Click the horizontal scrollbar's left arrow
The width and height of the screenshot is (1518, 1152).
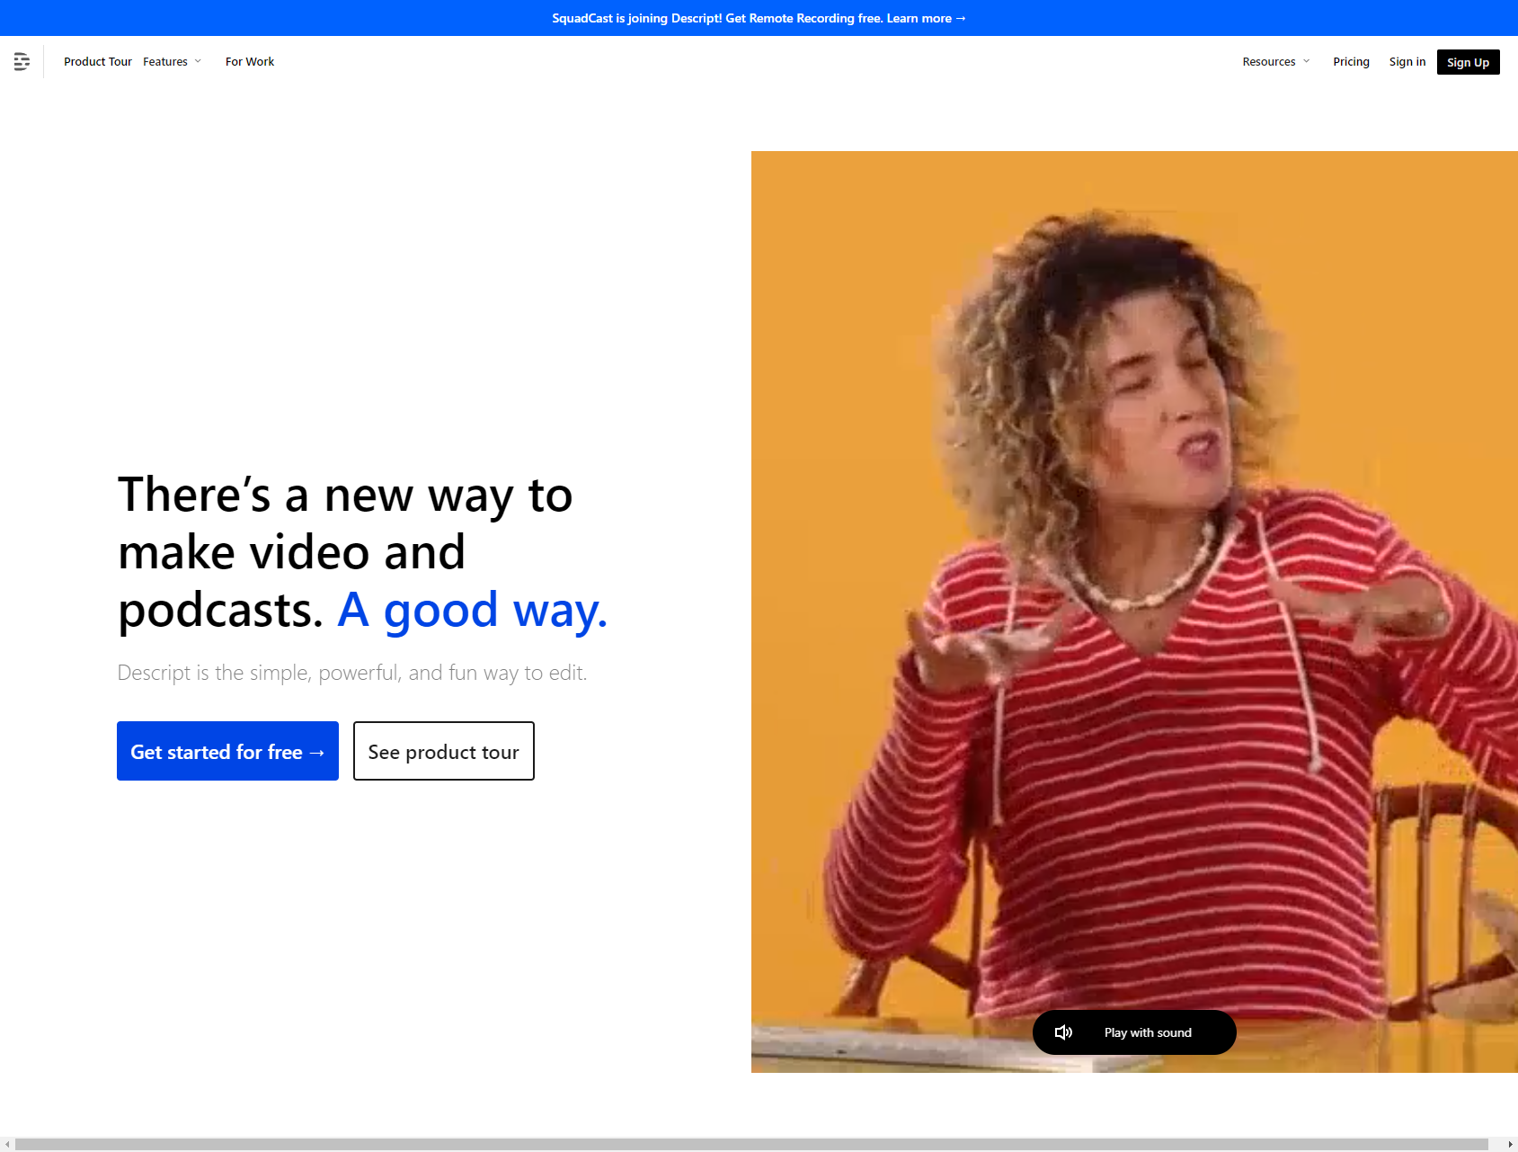click(7, 1145)
